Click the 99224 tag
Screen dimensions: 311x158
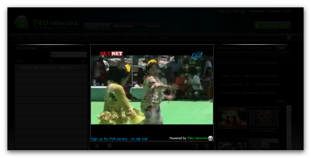225,85
